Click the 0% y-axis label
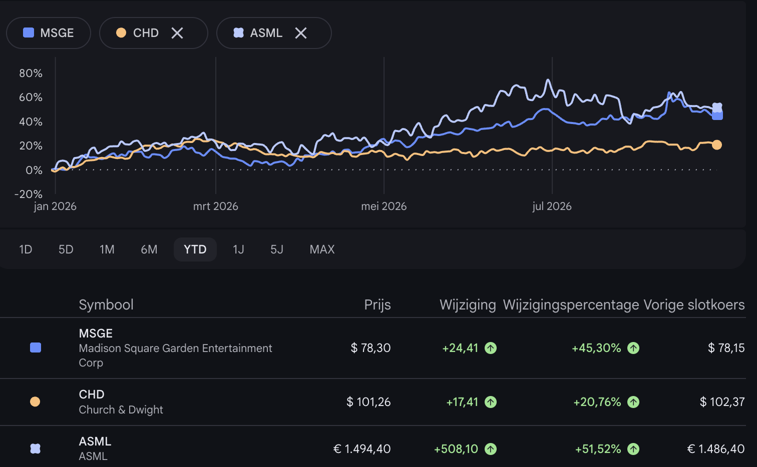Screen dimensions: 757x467 (34, 170)
